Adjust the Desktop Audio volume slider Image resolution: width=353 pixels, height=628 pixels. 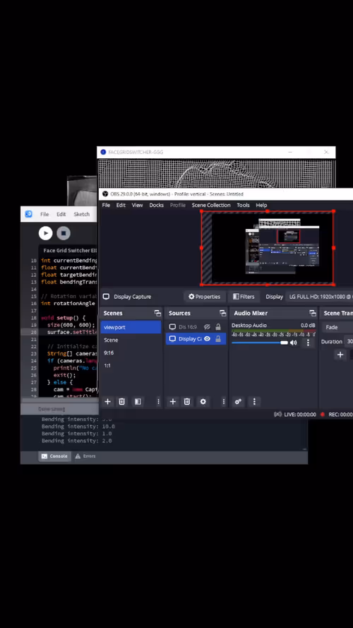(x=260, y=343)
